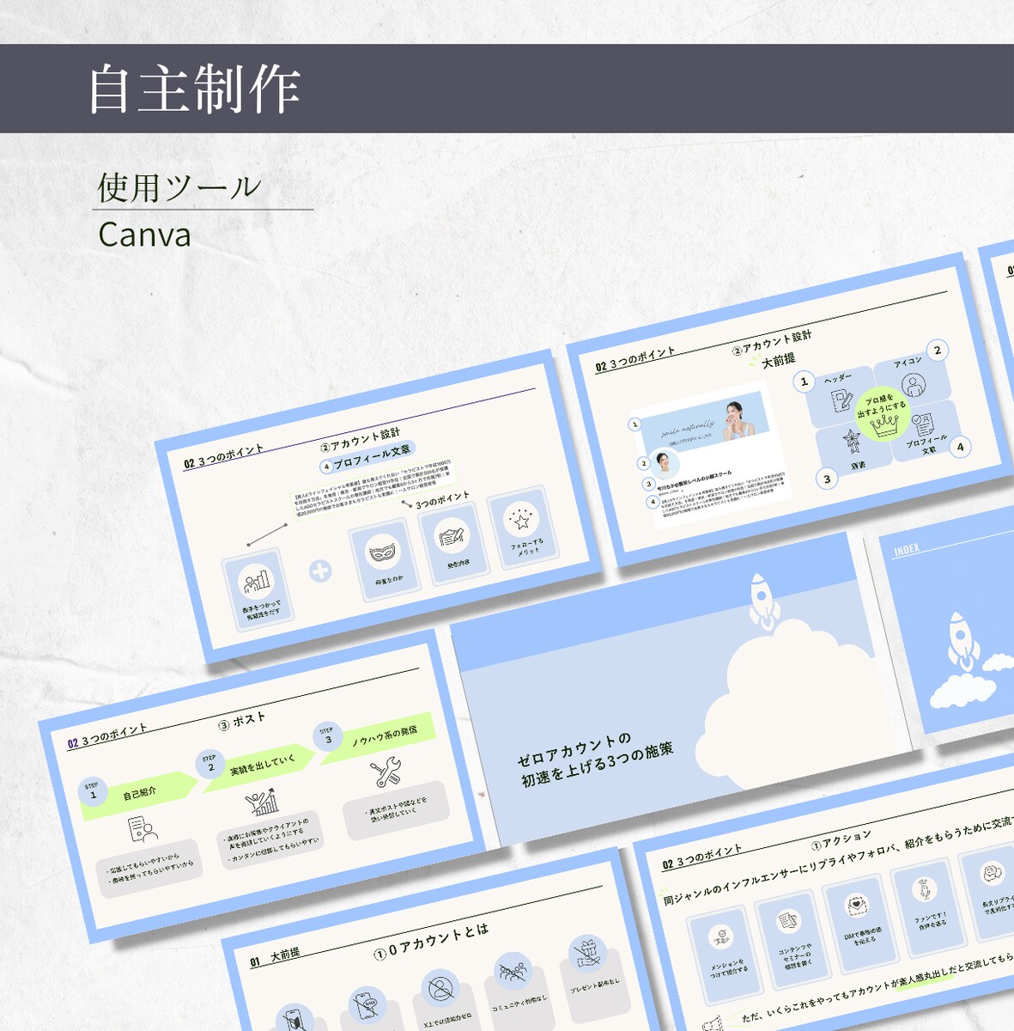Click the document with person icon under 自己紹介
Image resolution: width=1014 pixels, height=1031 pixels.
[142, 831]
